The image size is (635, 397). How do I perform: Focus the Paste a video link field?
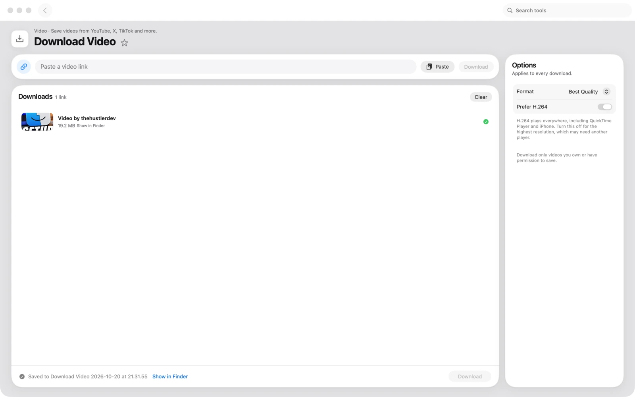[225, 67]
